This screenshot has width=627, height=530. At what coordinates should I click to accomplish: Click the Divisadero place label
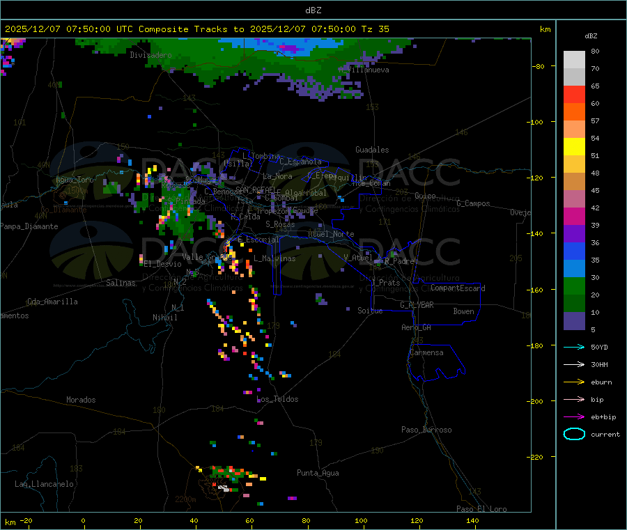point(150,55)
